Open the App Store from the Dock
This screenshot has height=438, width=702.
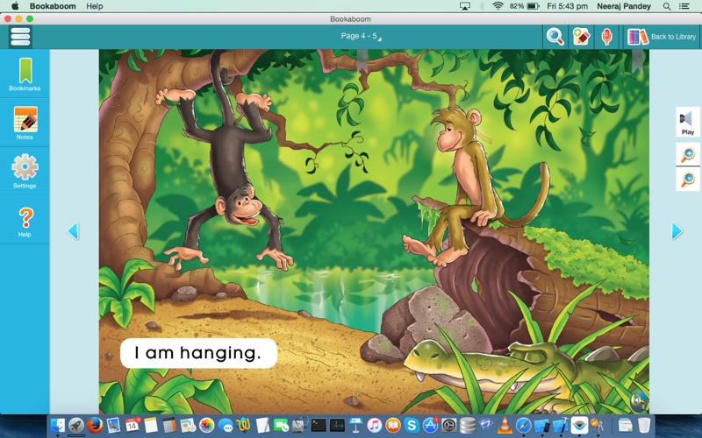click(430, 425)
